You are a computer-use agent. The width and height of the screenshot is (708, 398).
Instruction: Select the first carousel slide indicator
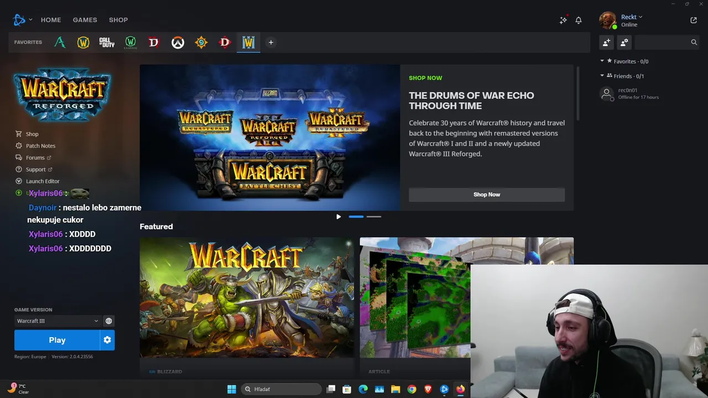click(356, 217)
